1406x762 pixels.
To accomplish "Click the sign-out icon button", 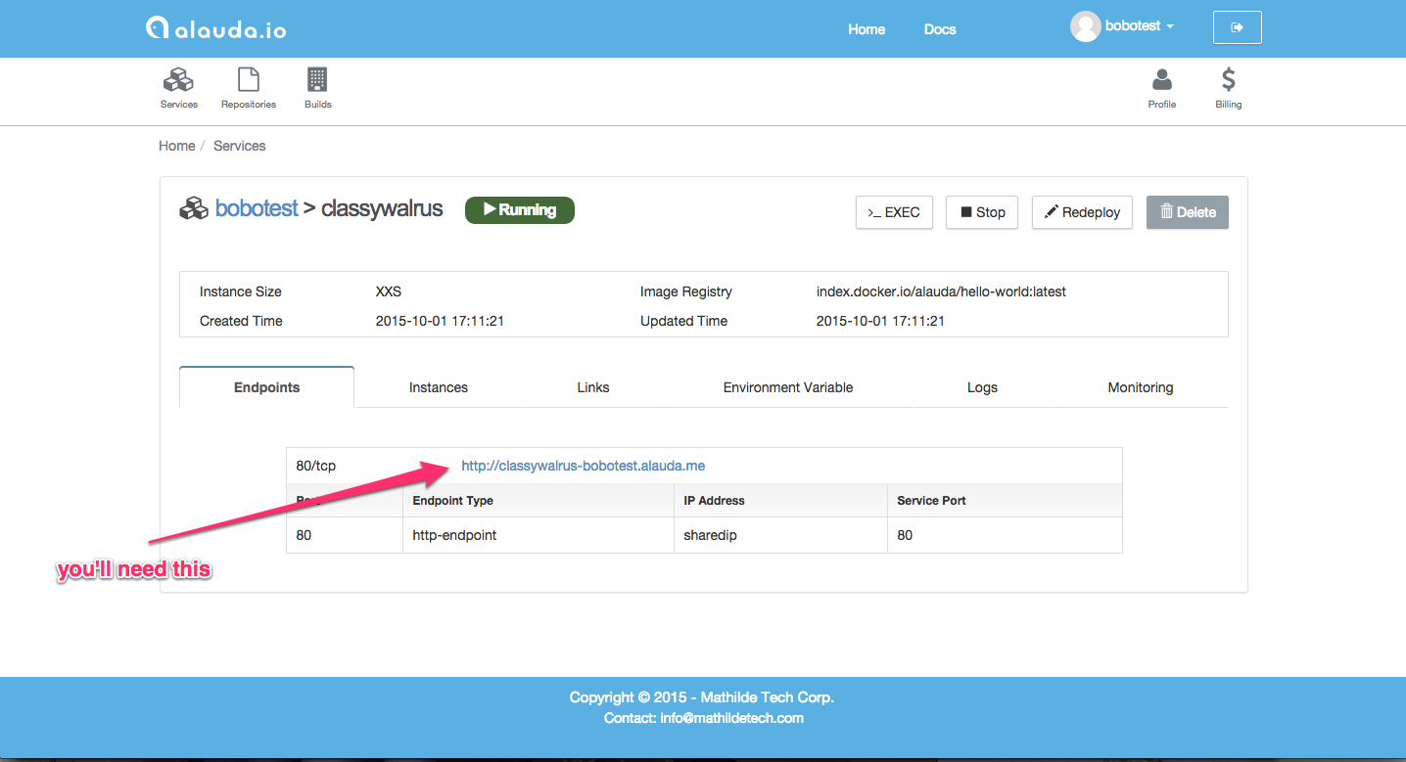I will click(x=1237, y=27).
